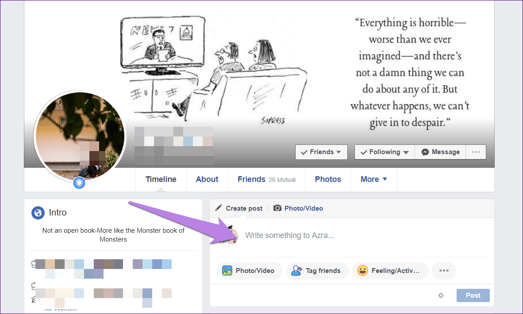Open the Photos tab
This screenshot has width=523, height=314.
point(328,179)
